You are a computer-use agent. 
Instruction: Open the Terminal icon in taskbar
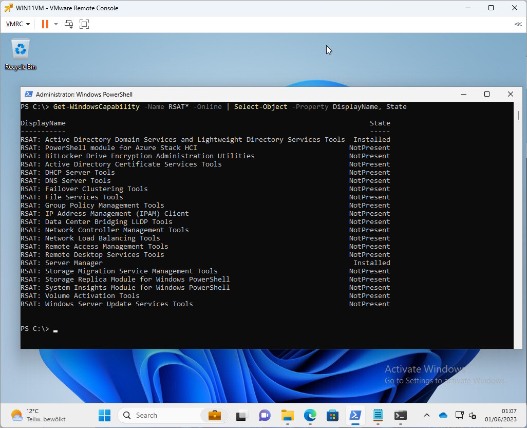pyautogui.click(x=401, y=416)
